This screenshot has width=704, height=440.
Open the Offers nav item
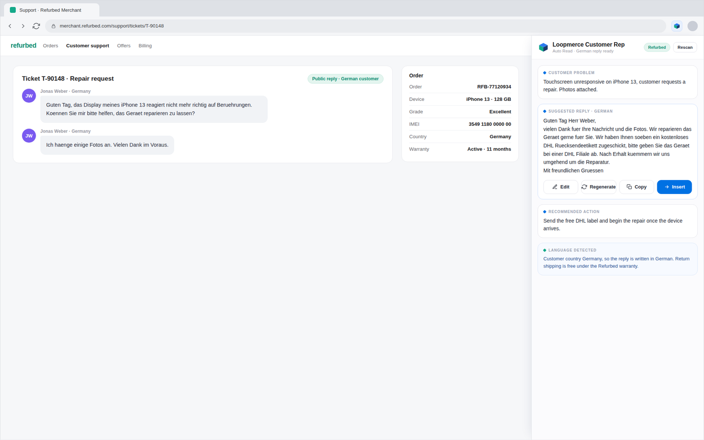click(x=124, y=46)
